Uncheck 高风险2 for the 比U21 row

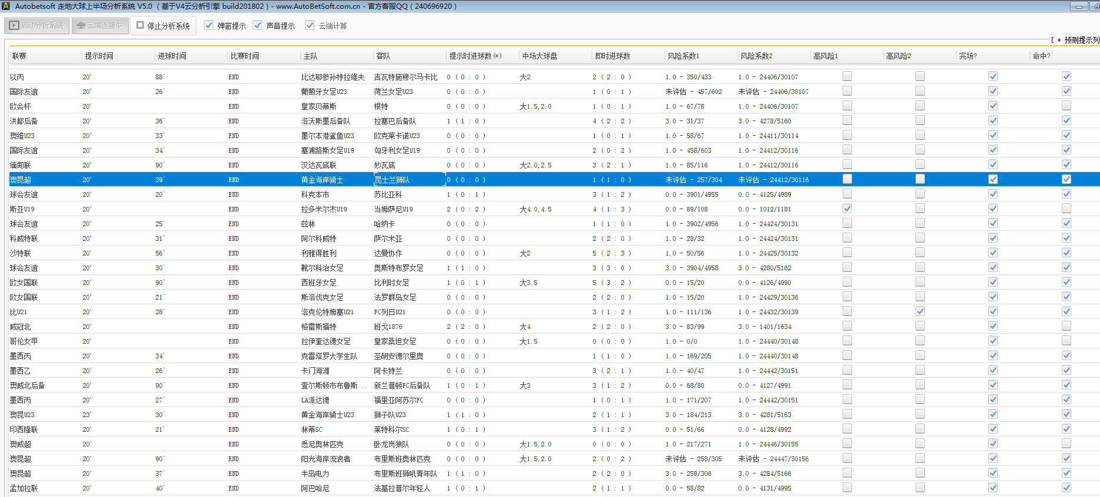[920, 311]
